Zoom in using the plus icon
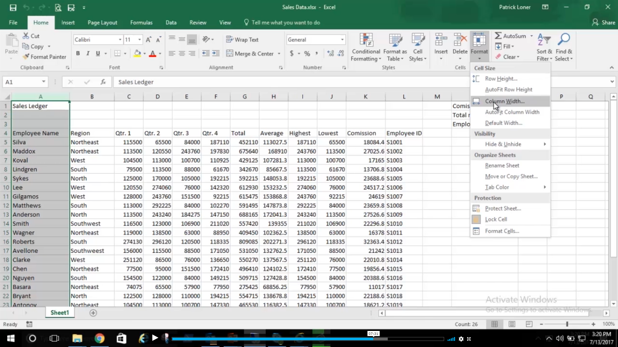 click(x=594, y=324)
